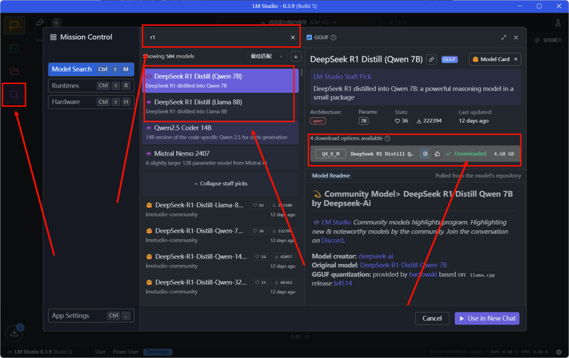Click the new chat plus icon in the top toolbar

[56, 23]
